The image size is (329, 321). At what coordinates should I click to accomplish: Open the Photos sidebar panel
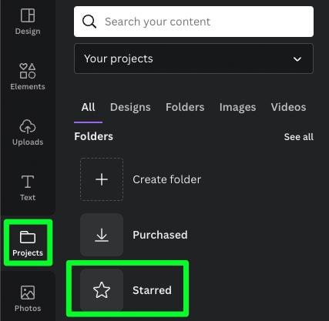[28, 299]
